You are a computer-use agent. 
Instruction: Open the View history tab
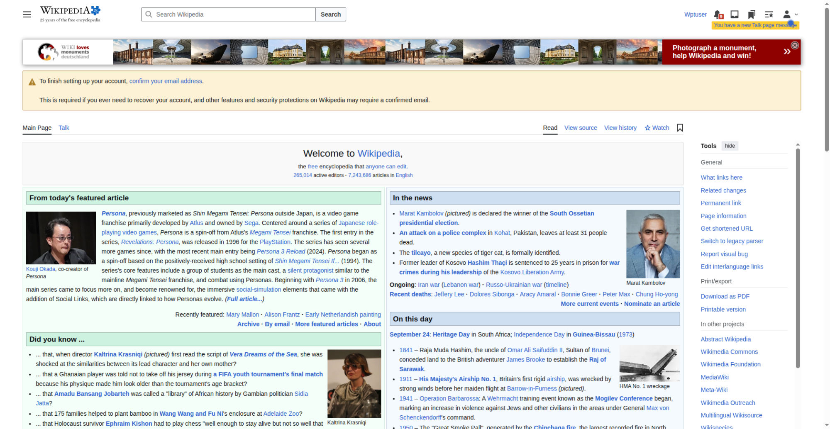(620, 128)
